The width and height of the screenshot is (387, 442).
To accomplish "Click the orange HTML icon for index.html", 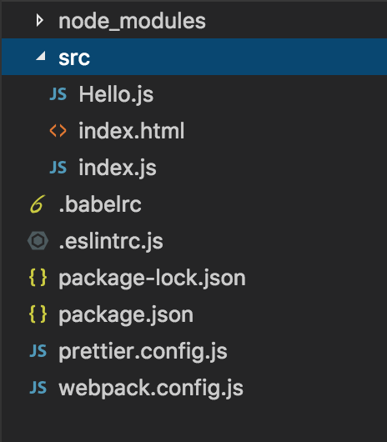I will [58, 131].
